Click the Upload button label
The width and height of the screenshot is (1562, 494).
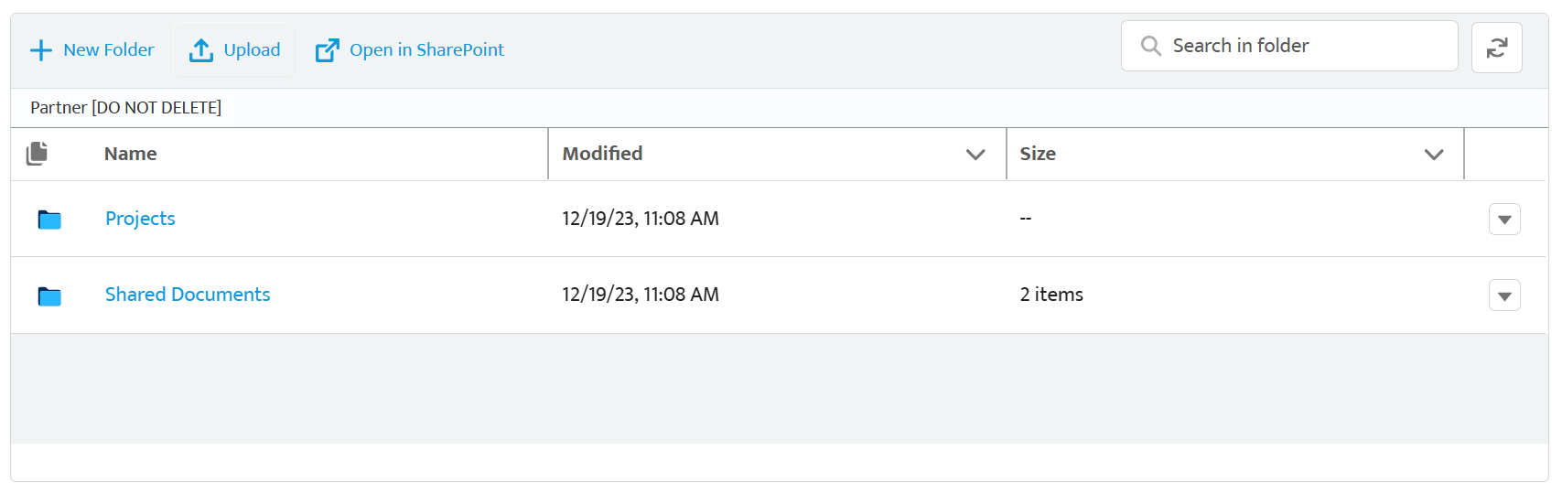(x=252, y=50)
